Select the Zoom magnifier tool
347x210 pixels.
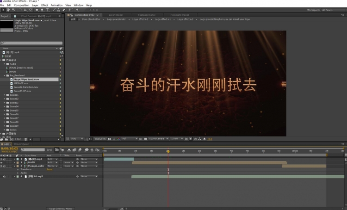13,10
